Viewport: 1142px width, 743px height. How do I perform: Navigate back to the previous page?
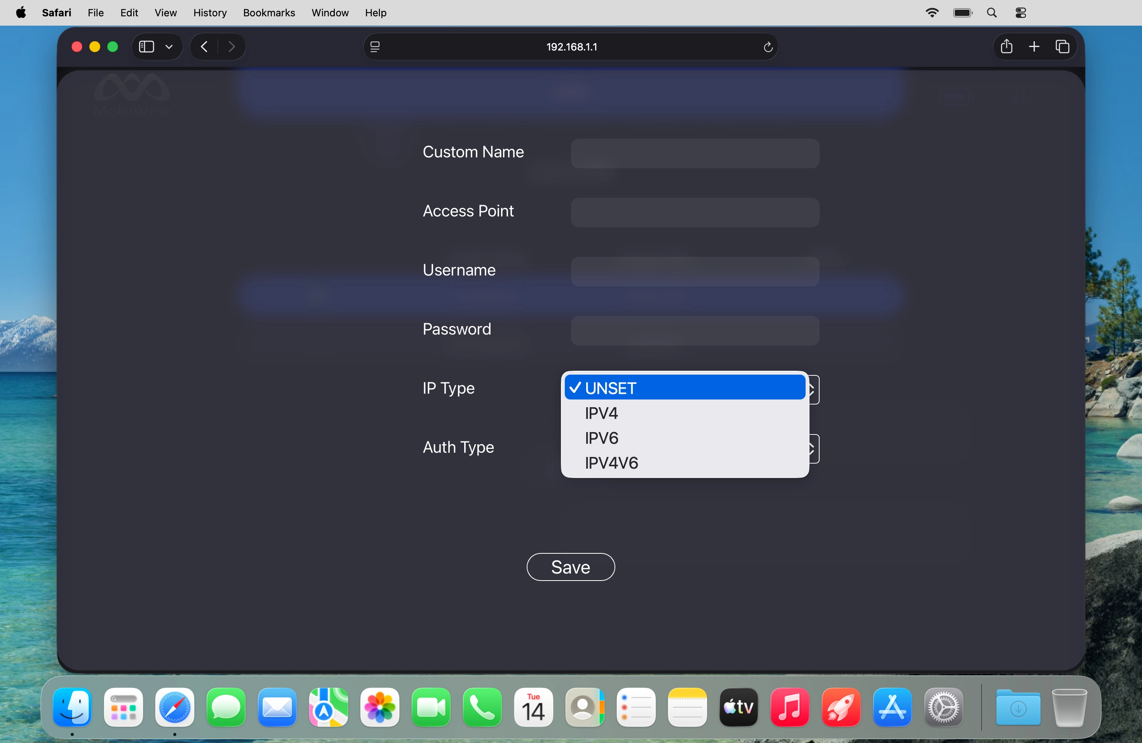coord(204,46)
